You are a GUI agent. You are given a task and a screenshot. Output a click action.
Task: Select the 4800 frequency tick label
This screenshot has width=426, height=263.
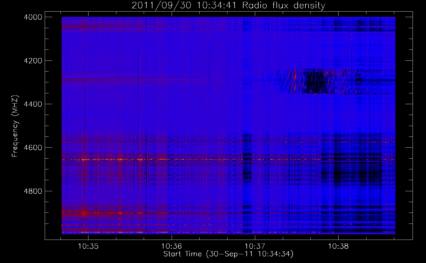click(x=33, y=191)
